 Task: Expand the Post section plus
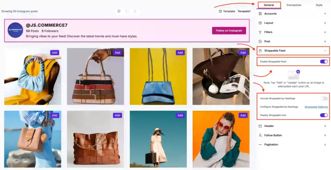coord(325,42)
